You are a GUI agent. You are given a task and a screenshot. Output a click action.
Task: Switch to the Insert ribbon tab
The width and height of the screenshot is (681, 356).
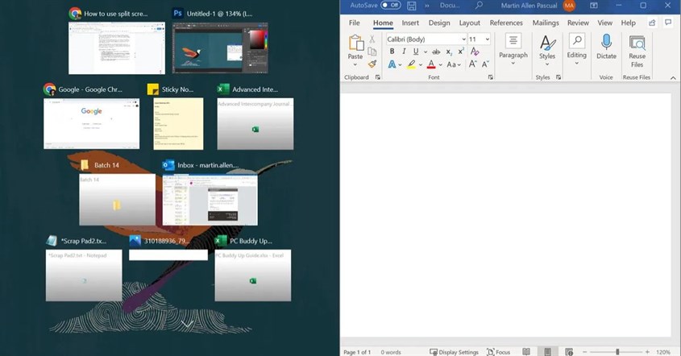[x=410, y=23]
